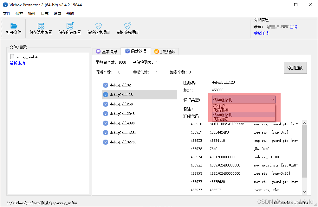Click the V icon beside debugCall32

tap(106, 85)
